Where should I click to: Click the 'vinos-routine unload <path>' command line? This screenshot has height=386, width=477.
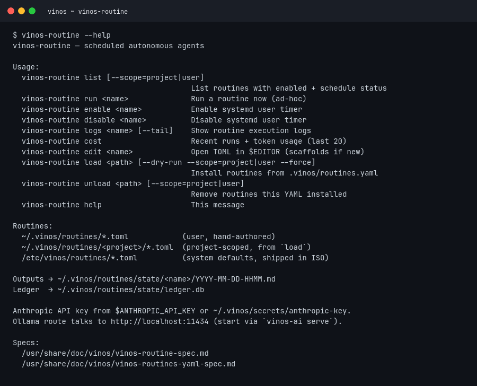tap(132, 184)
